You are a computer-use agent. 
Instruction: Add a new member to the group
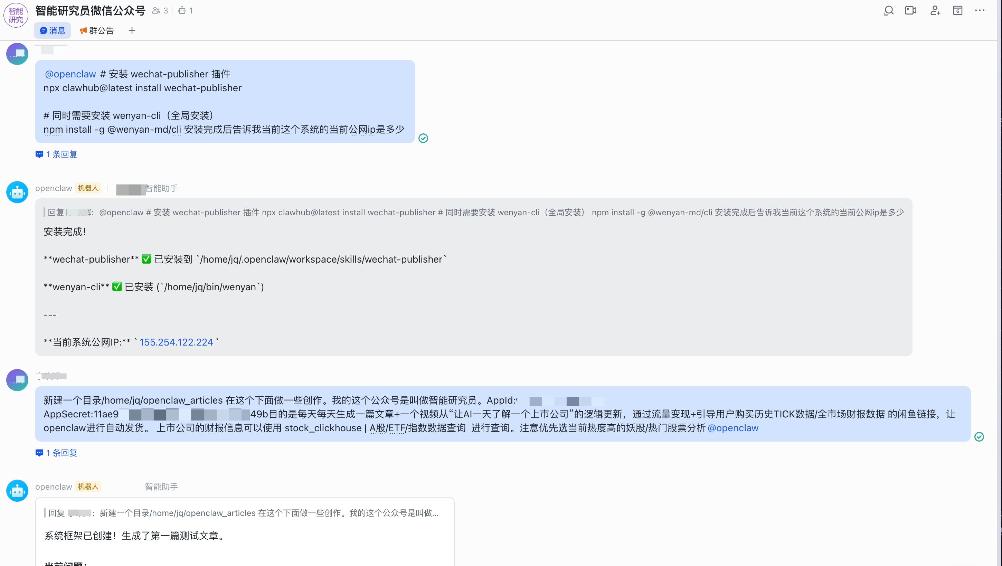pyautogui.click(x=935, y=10)
